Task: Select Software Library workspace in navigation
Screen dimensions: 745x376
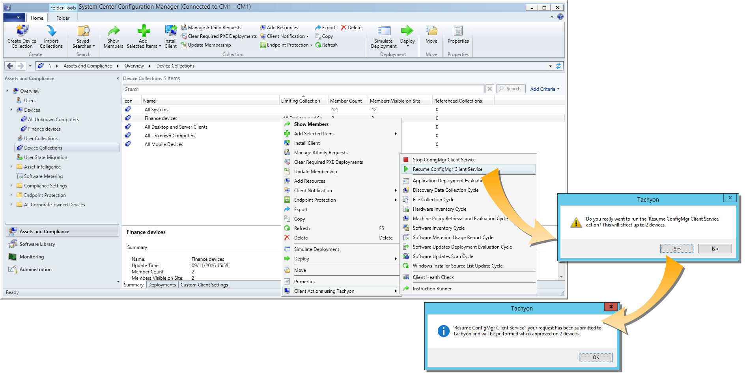Action: tap(37, 244)
